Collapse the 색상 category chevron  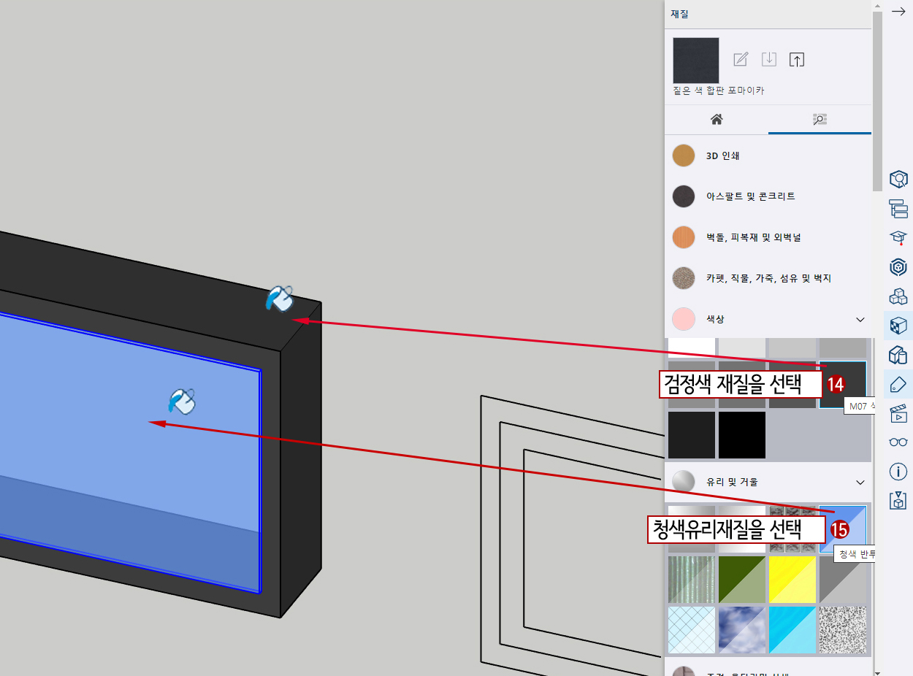[x=860, y=320]
